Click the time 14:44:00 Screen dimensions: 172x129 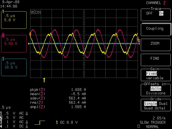pyautogui.click(x=9, y=6)
